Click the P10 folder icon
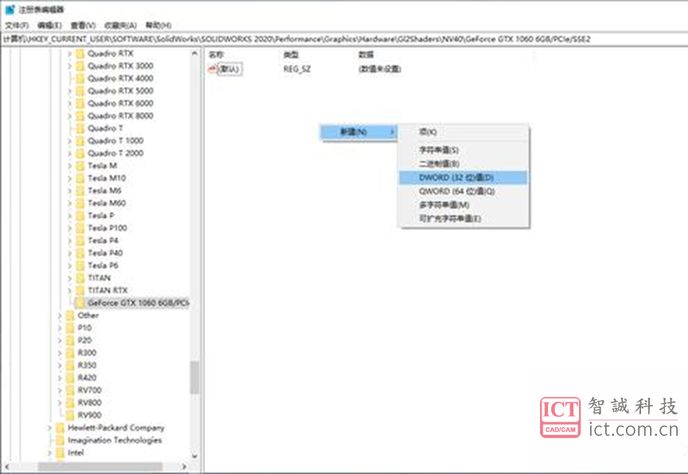 (x=70, y=328)
